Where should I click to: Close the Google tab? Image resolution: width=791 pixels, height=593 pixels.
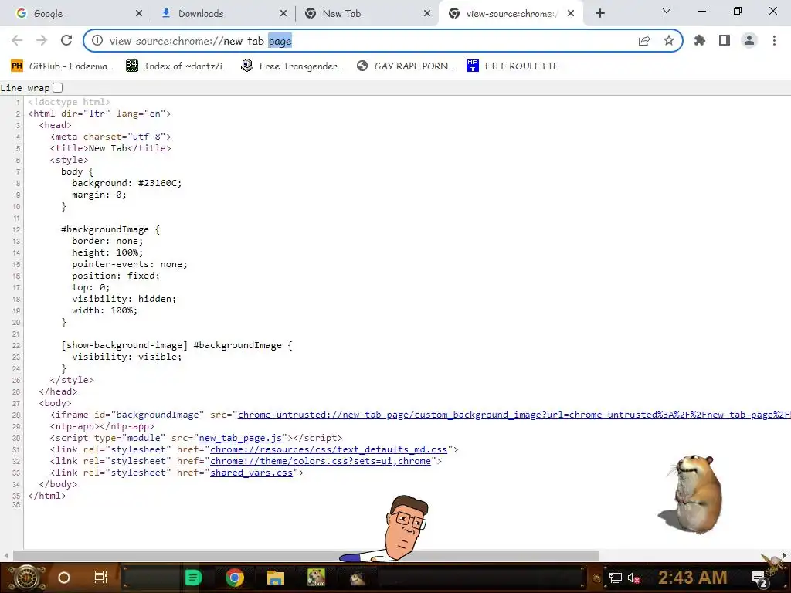point(139,14)
